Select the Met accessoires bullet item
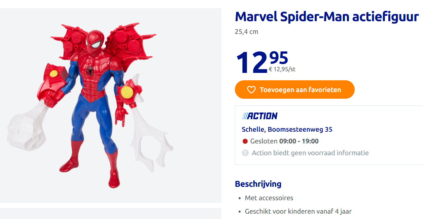 pyautogui.click(x=269, y=198)
